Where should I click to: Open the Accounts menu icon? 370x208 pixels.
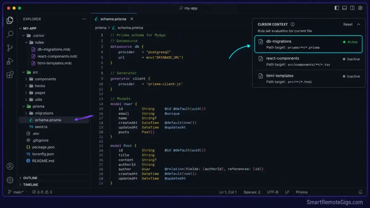coord(10,166)
